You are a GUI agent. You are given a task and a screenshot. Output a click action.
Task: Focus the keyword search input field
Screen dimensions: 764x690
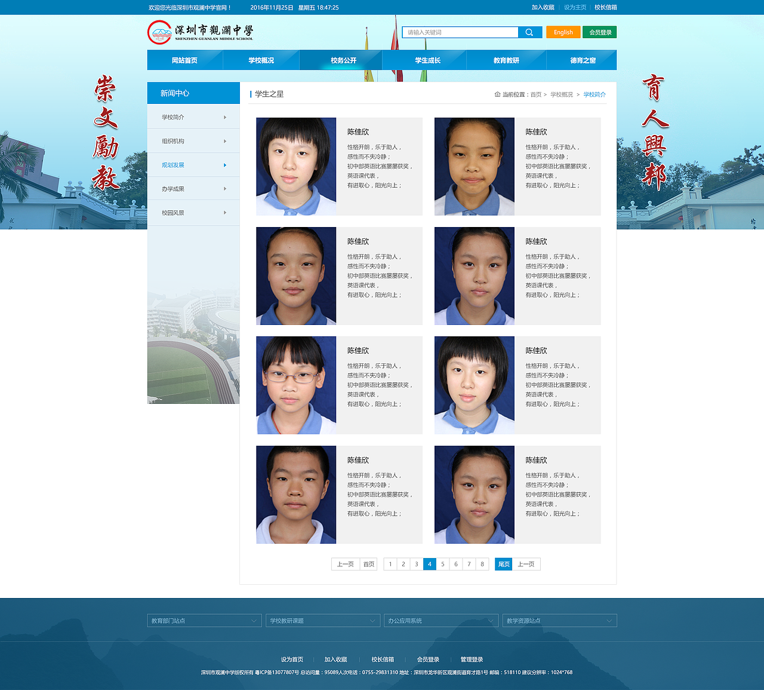[460, 32]
